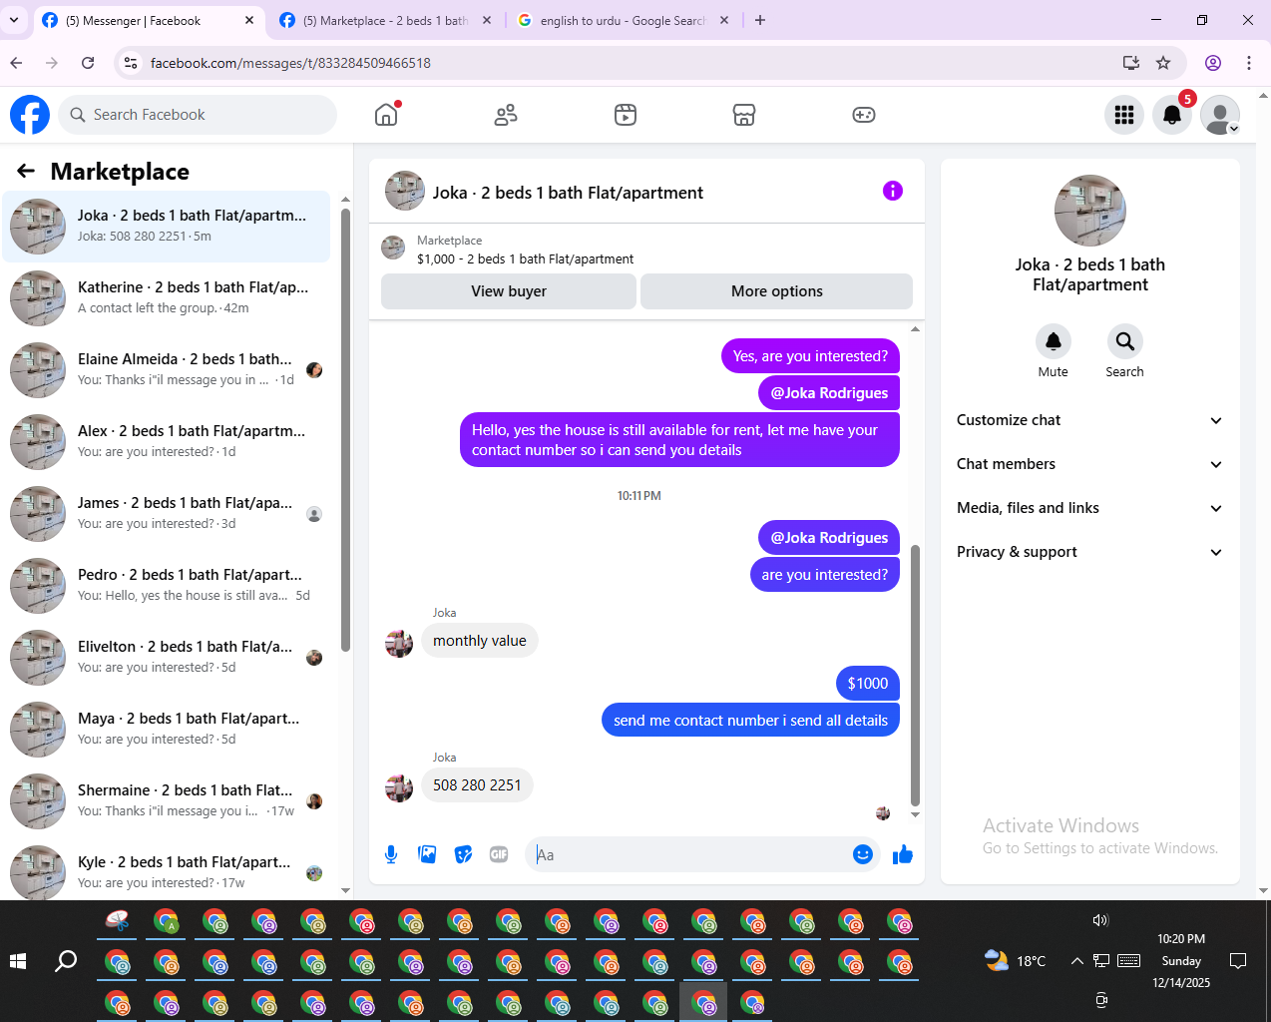This screenshot has height=1022, width=1271.
Task: Click the listing thumbnail in right panel
Action: [x=1090, y=211]
